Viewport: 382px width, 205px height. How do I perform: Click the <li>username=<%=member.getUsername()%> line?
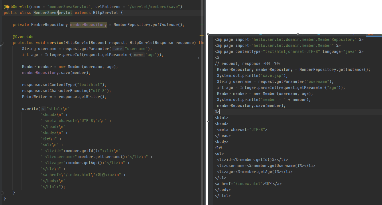point(266,166)
